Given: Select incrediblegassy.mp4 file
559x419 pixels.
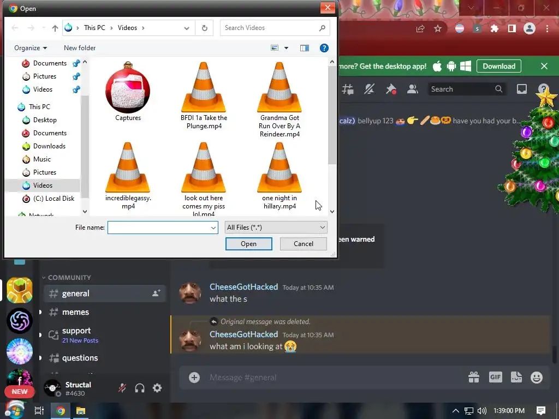Looking at the screenshot, I should coord(128,176).
